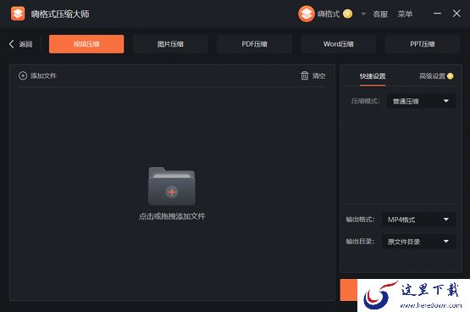Image resolution: width=470 pixels, height=312 pixels.
Task: Click the trash can clear icon
Action: pyautogui.click(x=305, y=75)
